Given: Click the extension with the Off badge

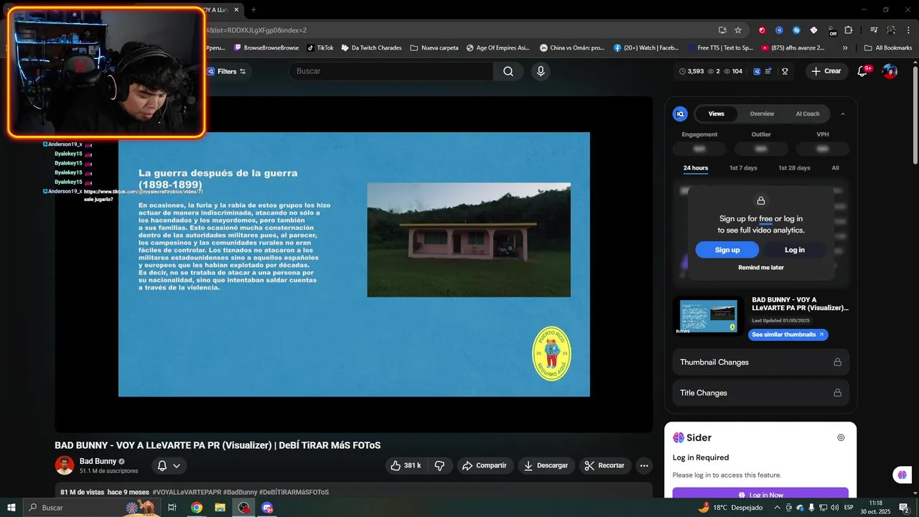Looking at the screenshot, I should pos(831,30).
